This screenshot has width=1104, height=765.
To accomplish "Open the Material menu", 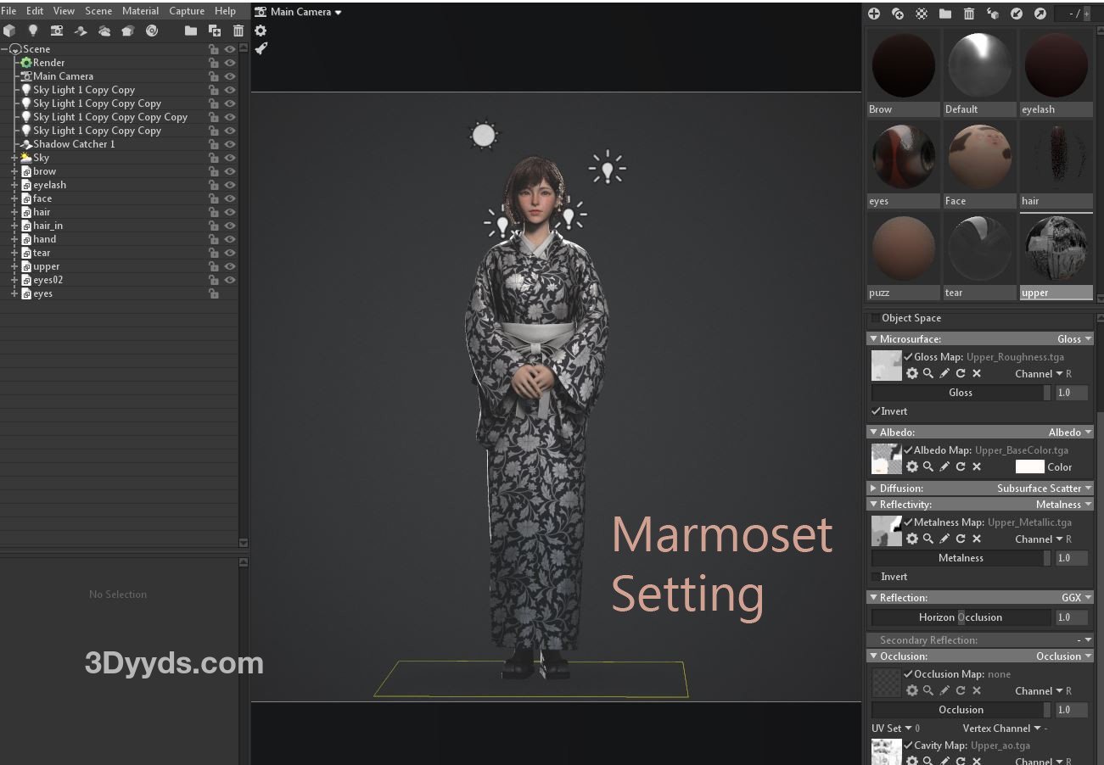I will (x=140, y=11).
